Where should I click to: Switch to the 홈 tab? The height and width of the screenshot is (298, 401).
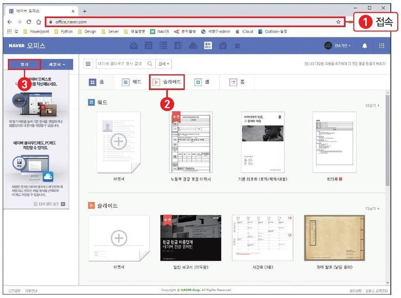pyautogui.click(x=97, y=82)
